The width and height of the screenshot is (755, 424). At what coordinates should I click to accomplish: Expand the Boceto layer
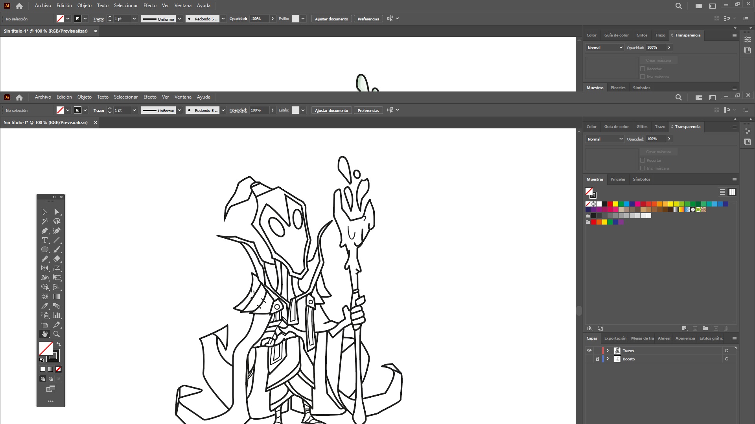[608, 359]
